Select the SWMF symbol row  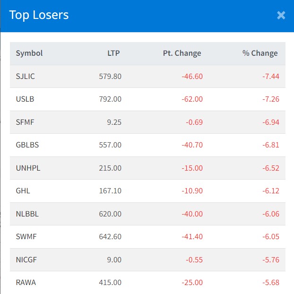click(x=26, y=237)
